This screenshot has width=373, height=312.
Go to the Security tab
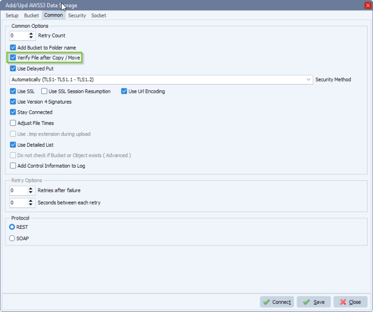[77, 16]
